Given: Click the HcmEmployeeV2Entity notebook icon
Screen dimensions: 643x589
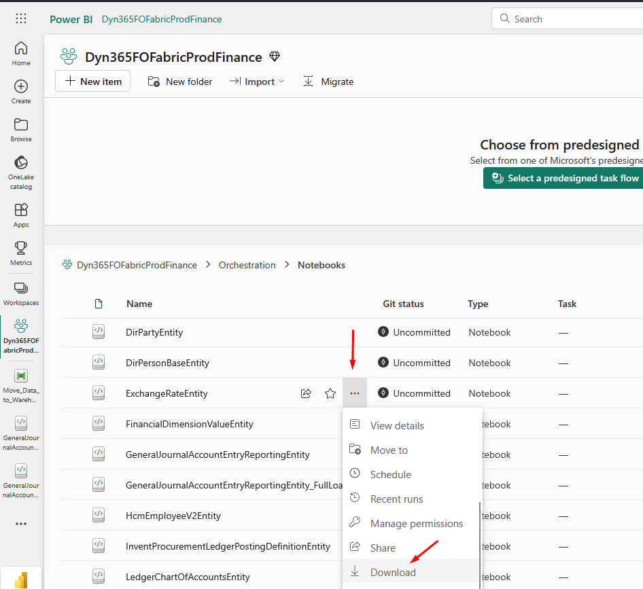Looking at the screenshot, I should click(99, 516).
